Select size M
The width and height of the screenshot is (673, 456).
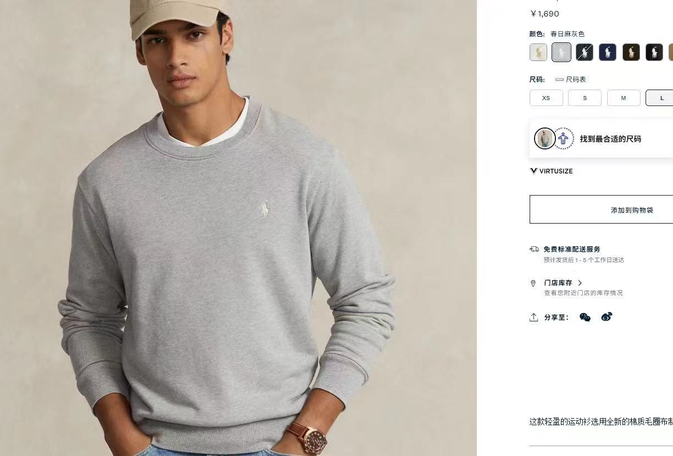tap(624, 98)
